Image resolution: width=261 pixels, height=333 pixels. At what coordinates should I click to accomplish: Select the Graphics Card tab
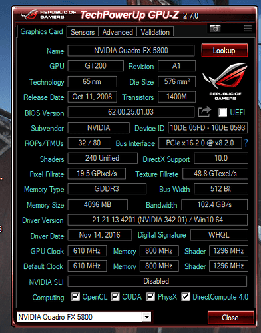tap(41, 31)
